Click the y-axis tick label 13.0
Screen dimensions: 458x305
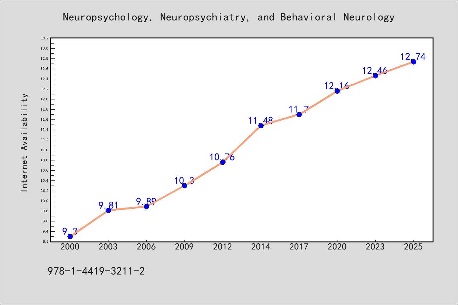45,48
